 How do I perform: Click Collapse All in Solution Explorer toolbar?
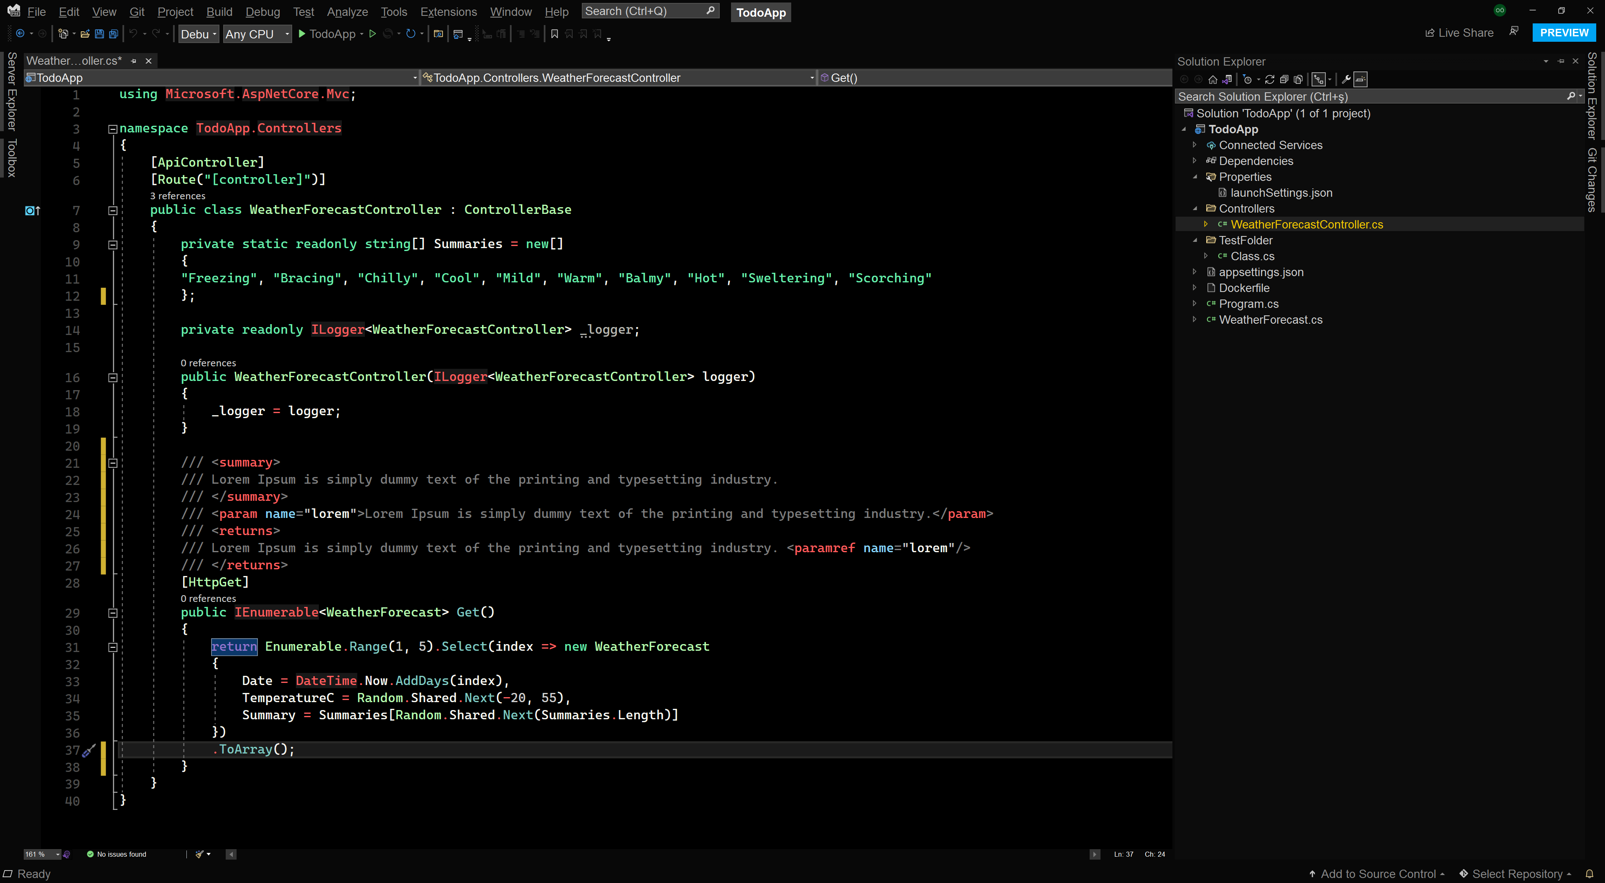1284,79
